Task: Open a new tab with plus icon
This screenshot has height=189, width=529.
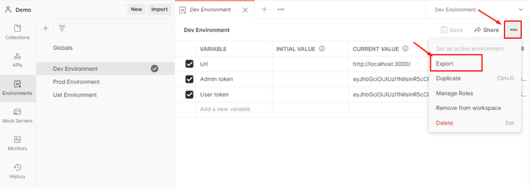Action: tap(264, 9)
